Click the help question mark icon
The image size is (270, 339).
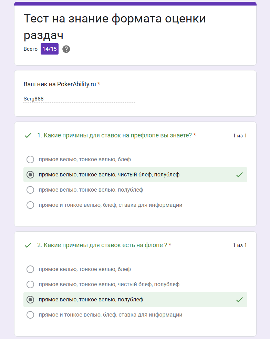[x=66, y=49]
